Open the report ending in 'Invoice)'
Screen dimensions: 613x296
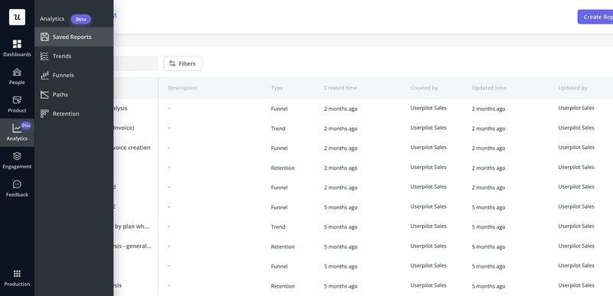pyautogui.click(x=124, y=128)
